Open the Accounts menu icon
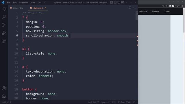 tap(4, 88)
